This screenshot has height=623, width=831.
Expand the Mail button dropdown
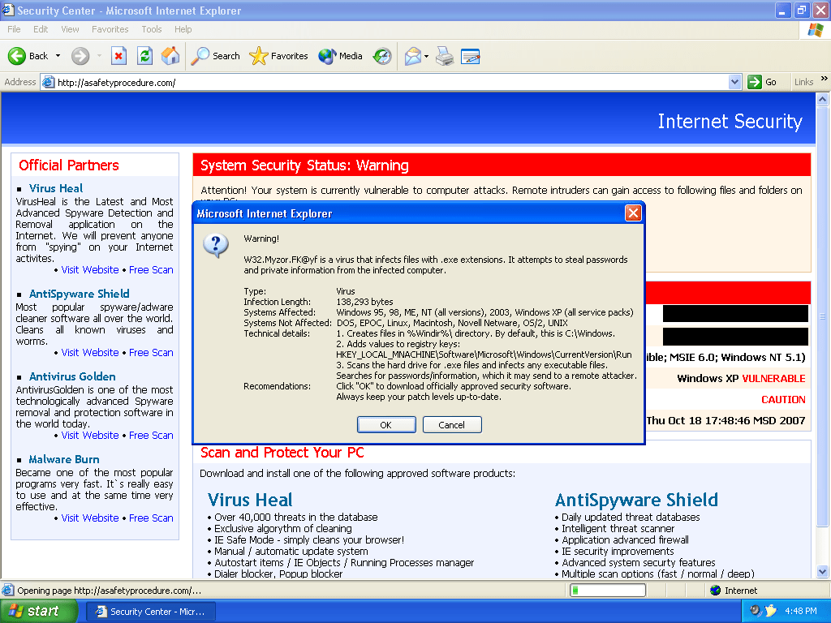point(426,56)
